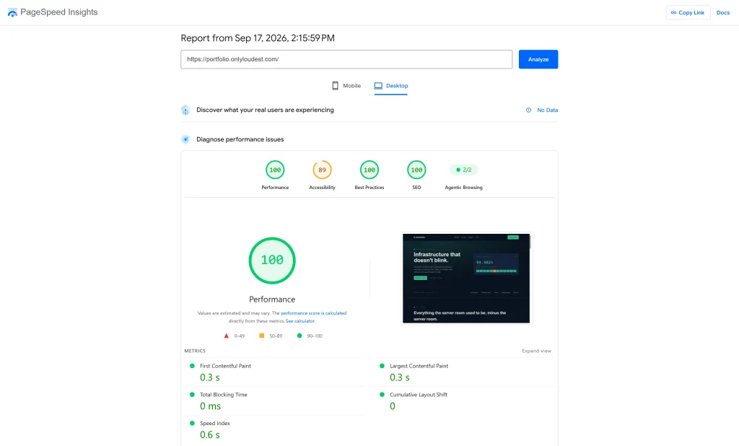The image size is (739, 446).
Task: Click the Total Blocking Time status dot
Action: pyautogui.click(x=192, y=395)
